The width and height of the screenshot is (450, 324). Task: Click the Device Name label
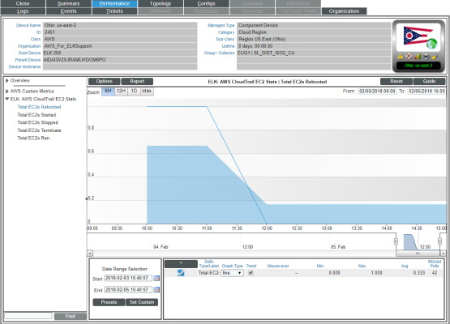pos(28,25)
